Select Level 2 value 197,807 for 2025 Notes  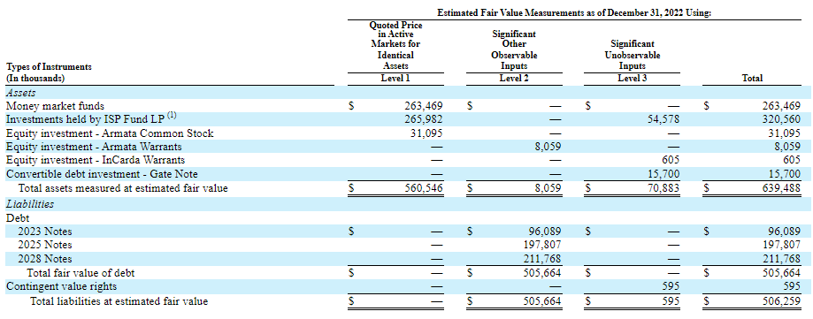pos(543,245)
